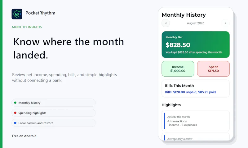
Task: Open the Monthly Net $828.50 card
Action: click(x=196, y=44)
